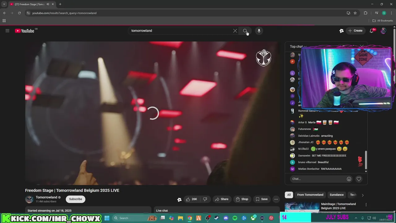Open YouTube notifications bell
Viewport: 396px width, 223px height.
click(372, 31)
